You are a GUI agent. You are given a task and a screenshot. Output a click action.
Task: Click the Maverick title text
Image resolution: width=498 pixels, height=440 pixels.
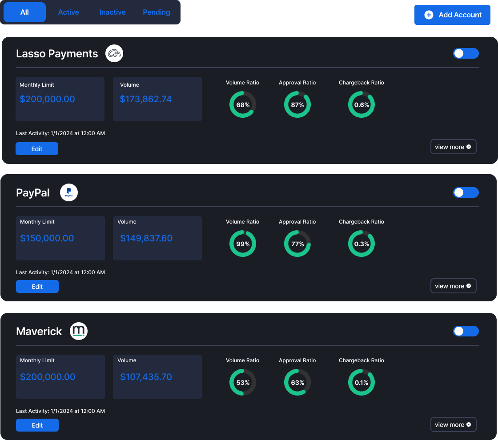click(39, 332)
